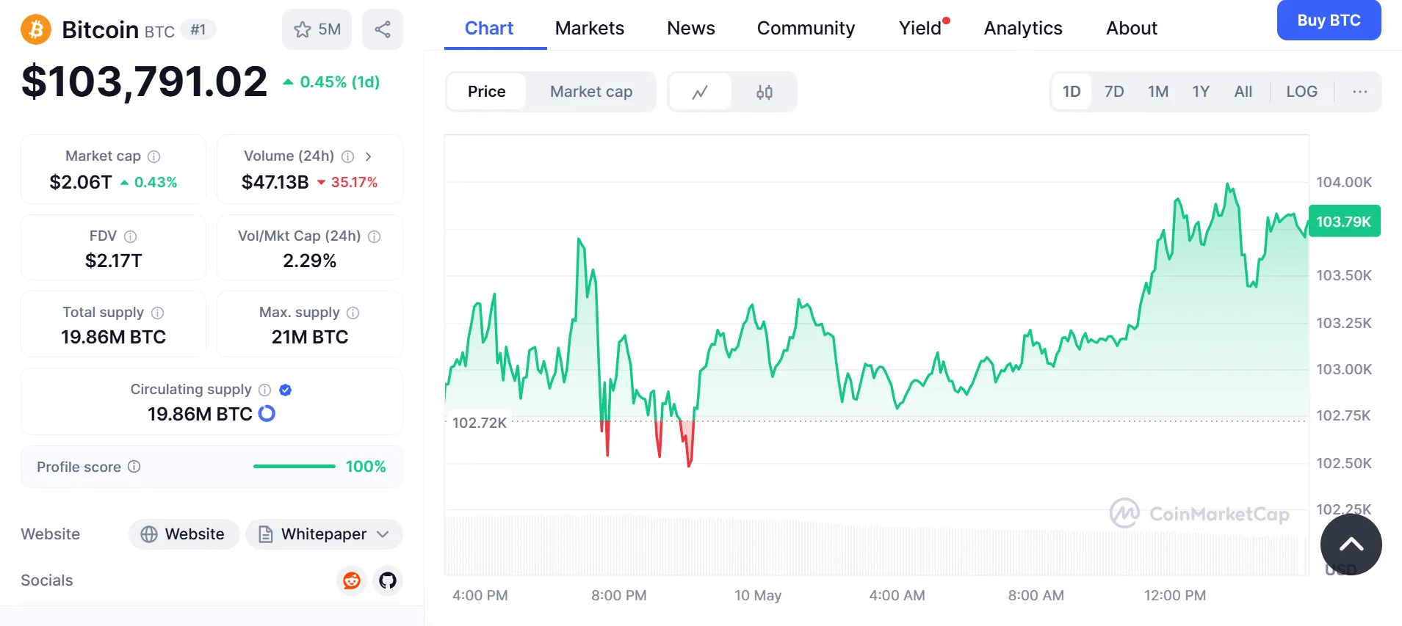This screenshot has height=626, width=1402.
Task: Select the All time range
Action: point(1243,92)
